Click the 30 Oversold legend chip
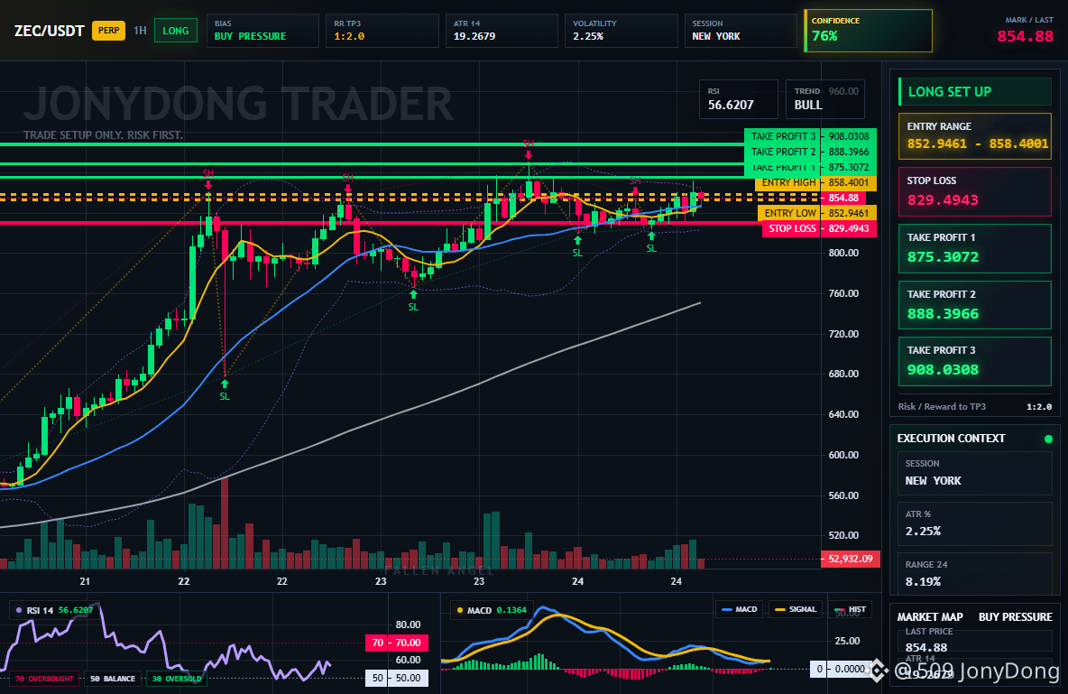 tap(177, 679)
